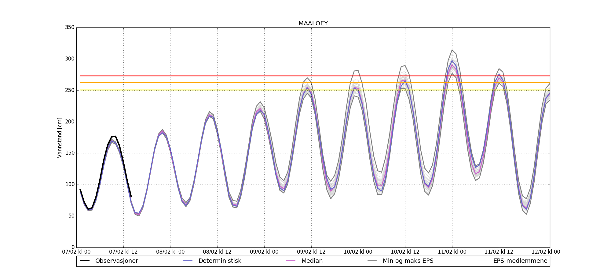Image resolution: width=611 pixels, height=275 pixels.
Task: Click the MAALOEY chart title
Action: pyautogui.click(x=313, y=24)
